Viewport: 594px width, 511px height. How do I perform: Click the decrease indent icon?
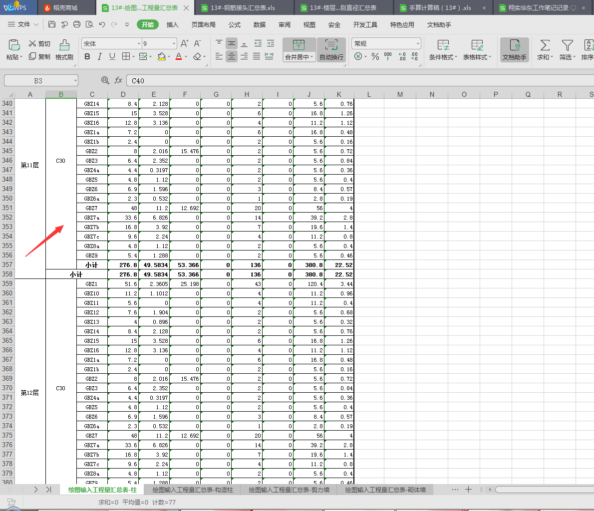coord(258,43)
